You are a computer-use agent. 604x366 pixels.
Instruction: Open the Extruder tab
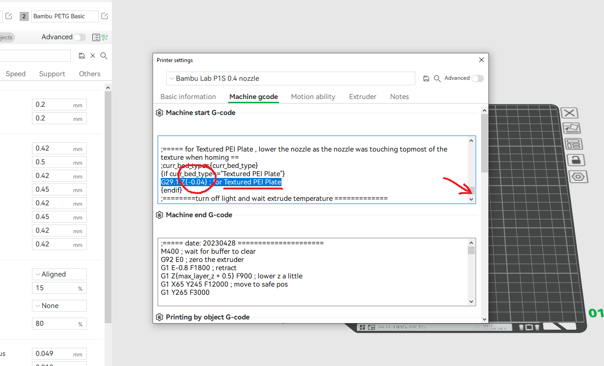tap(363, 97)
